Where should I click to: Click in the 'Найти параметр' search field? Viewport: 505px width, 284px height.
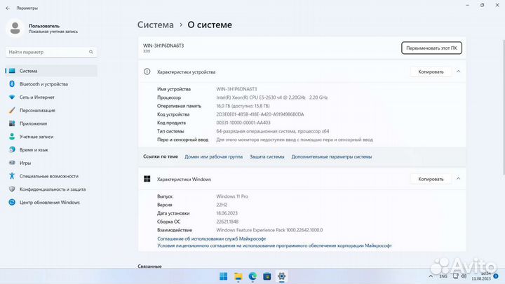pyautogui.click(x=51, y=52)
